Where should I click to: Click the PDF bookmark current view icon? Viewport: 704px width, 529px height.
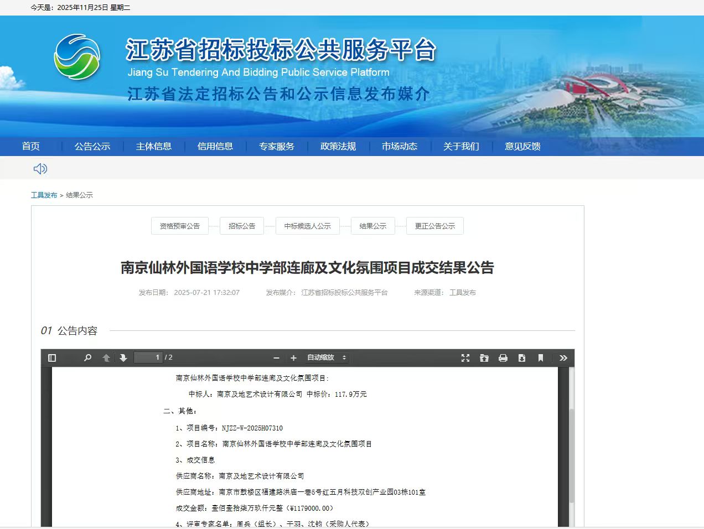(541, 358)
